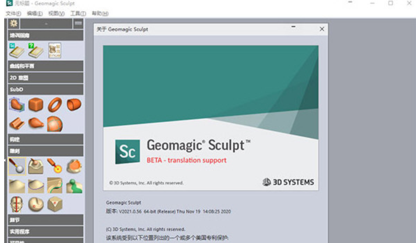Expand the 2D 草图 palette section
The width and height of the screenshot is (416, 243).
pyautogui.click(x=45, y=78)
